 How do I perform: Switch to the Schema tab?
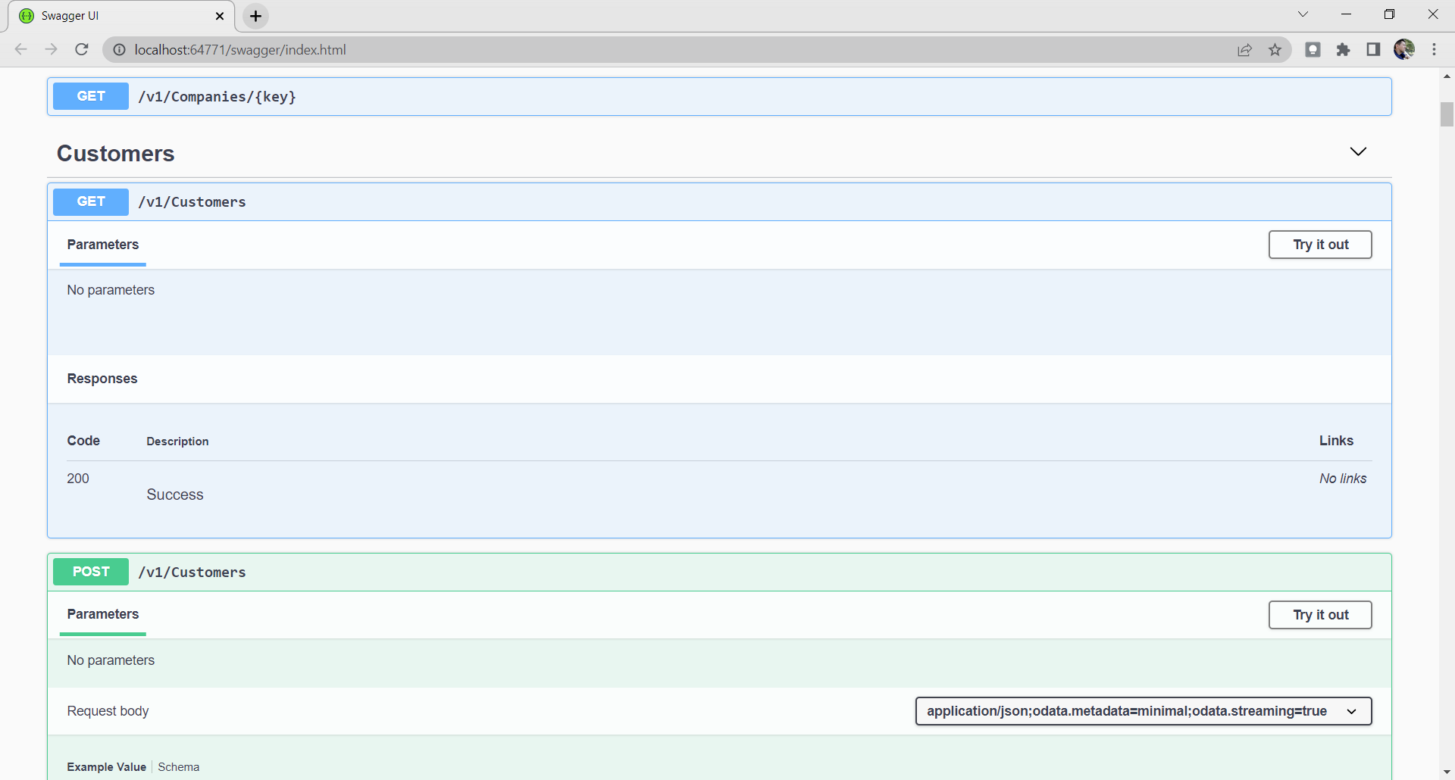coord(178,766)
